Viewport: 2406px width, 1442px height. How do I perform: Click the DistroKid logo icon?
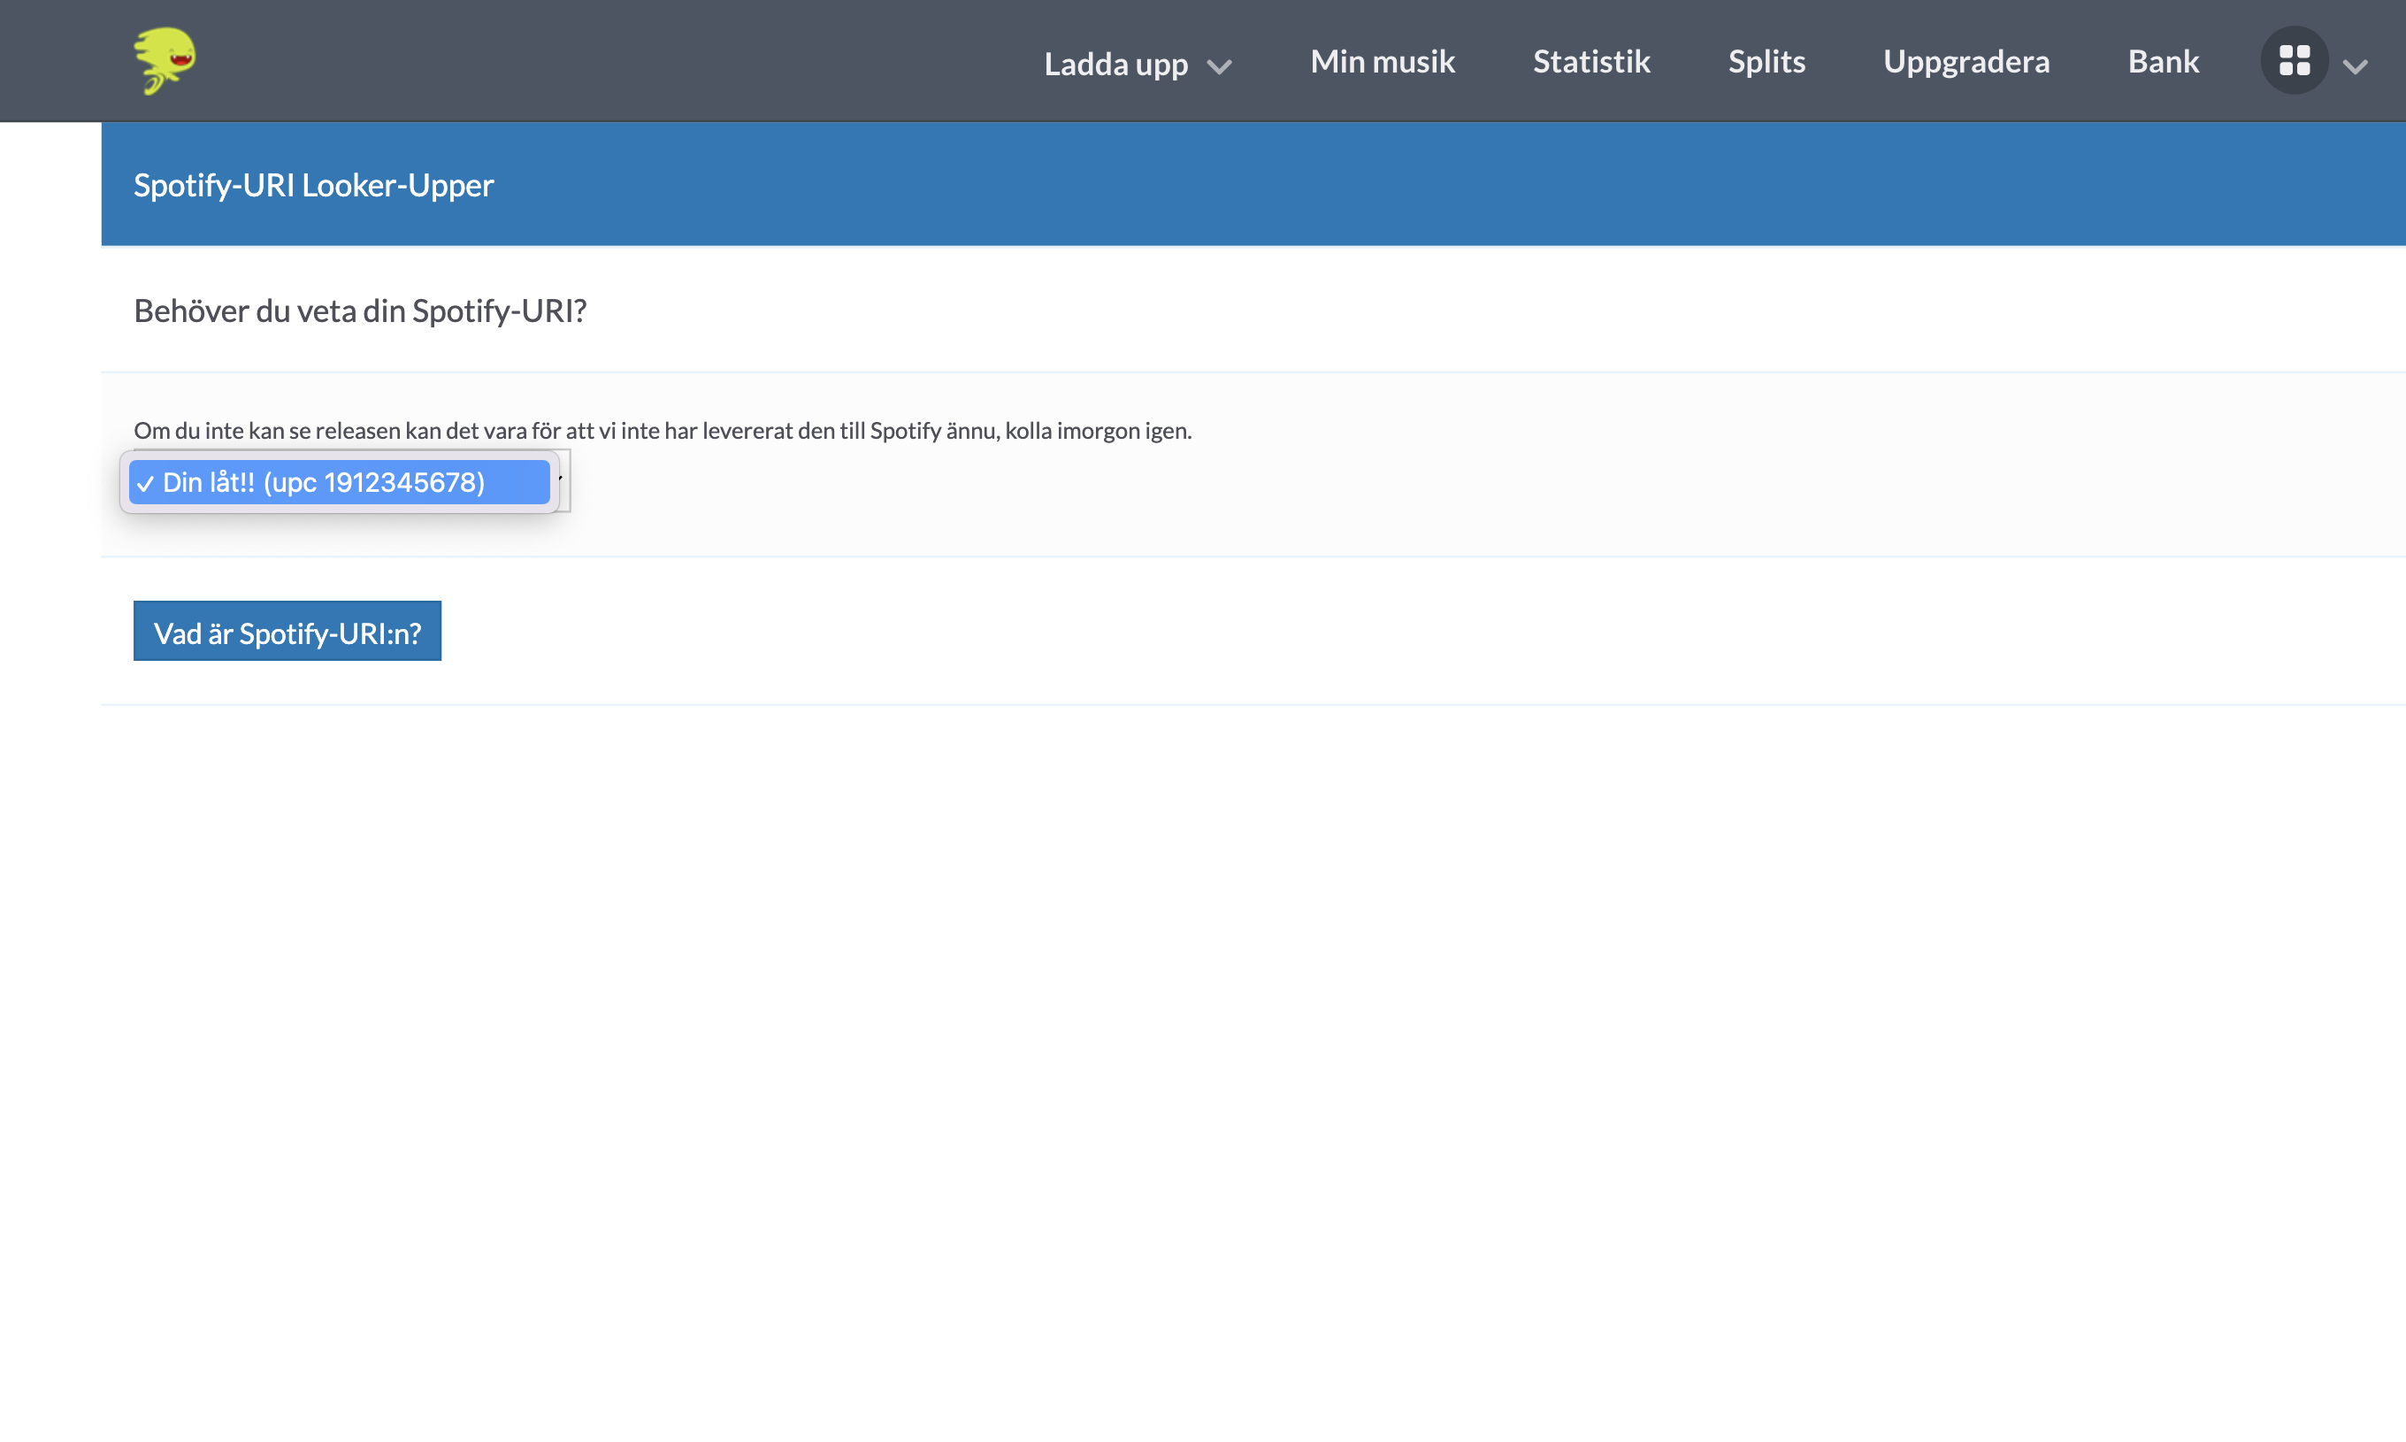click(x=165, y=60)
